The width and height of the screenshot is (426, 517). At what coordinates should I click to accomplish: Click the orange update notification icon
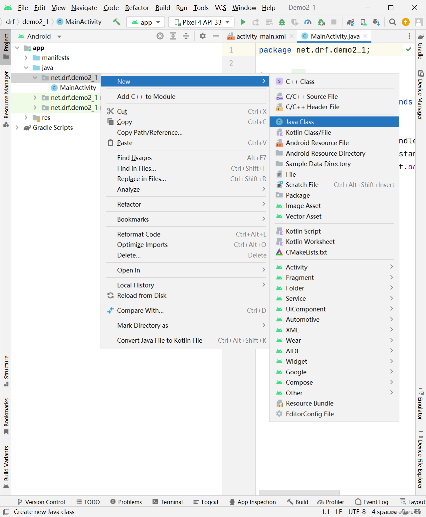coord(406,22)
